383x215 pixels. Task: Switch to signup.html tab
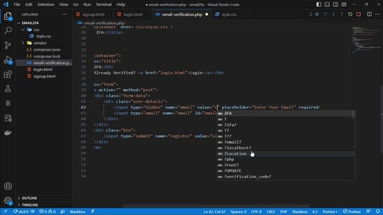coord(93,14)
